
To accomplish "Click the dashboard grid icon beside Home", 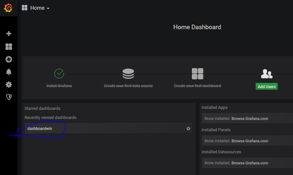I will pyautogui.click(x=24, y=8).
